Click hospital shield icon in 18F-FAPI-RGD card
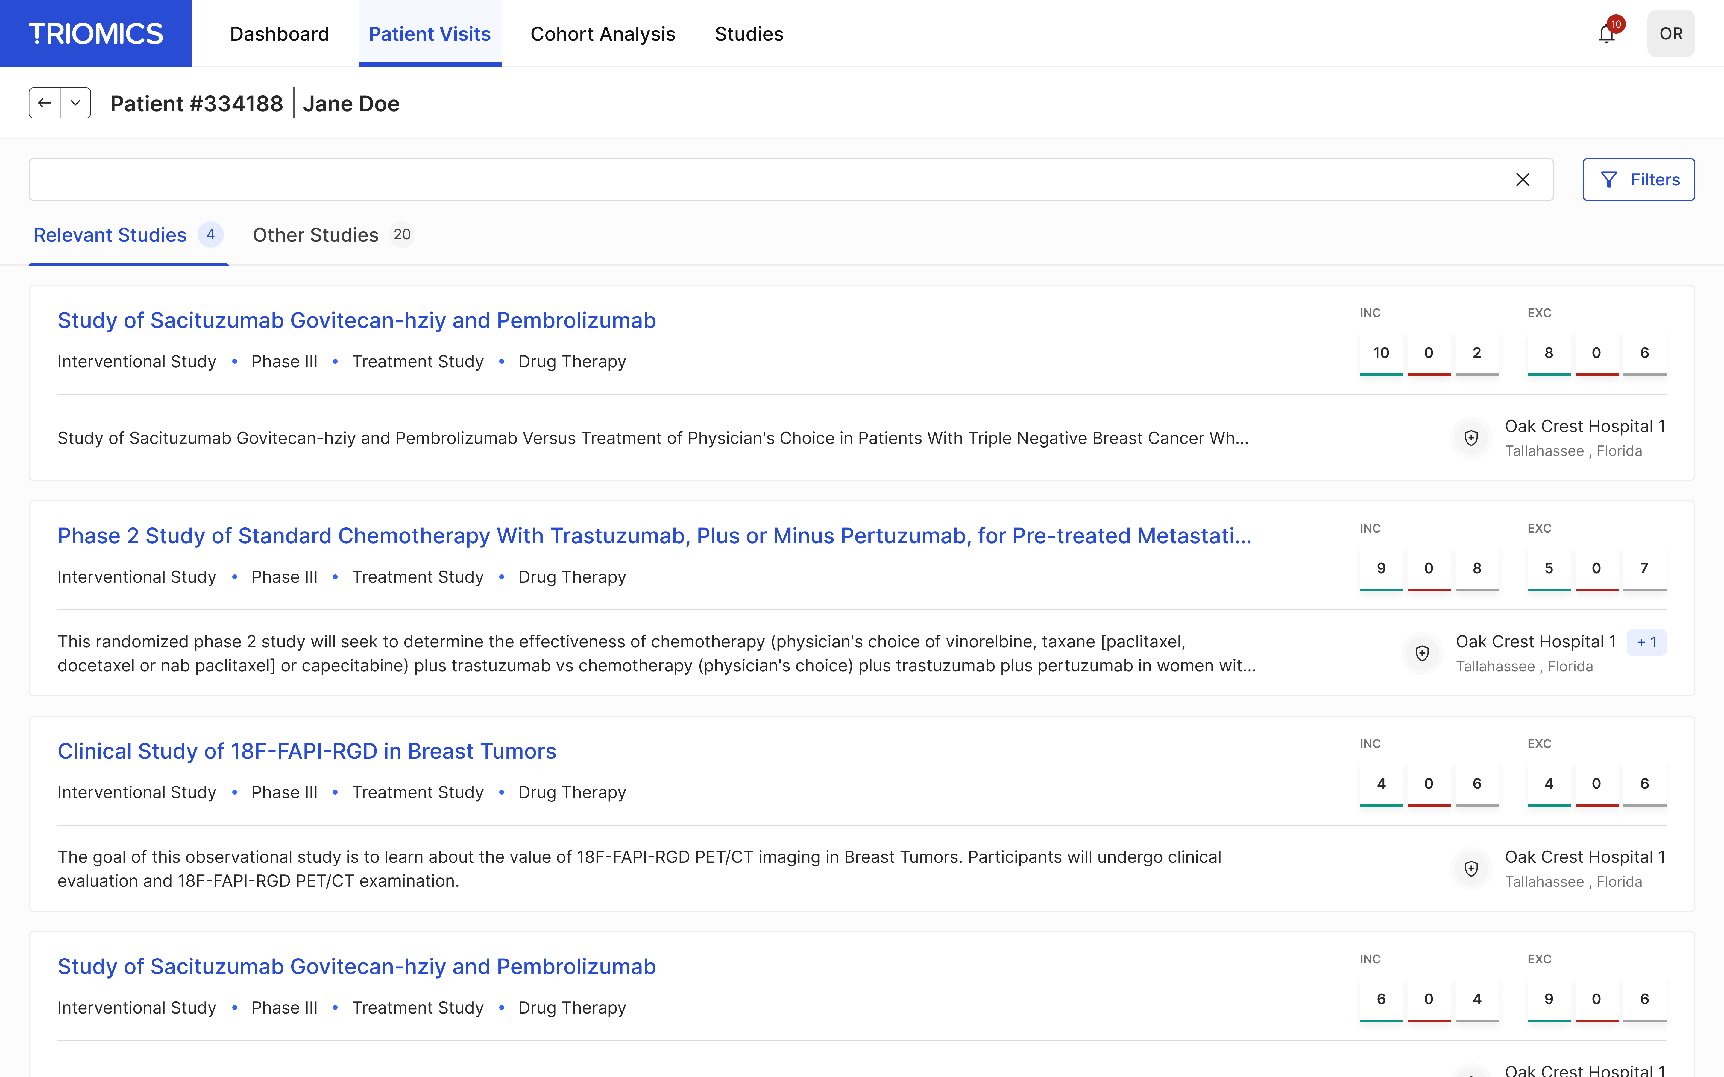 coord(1471,868)
